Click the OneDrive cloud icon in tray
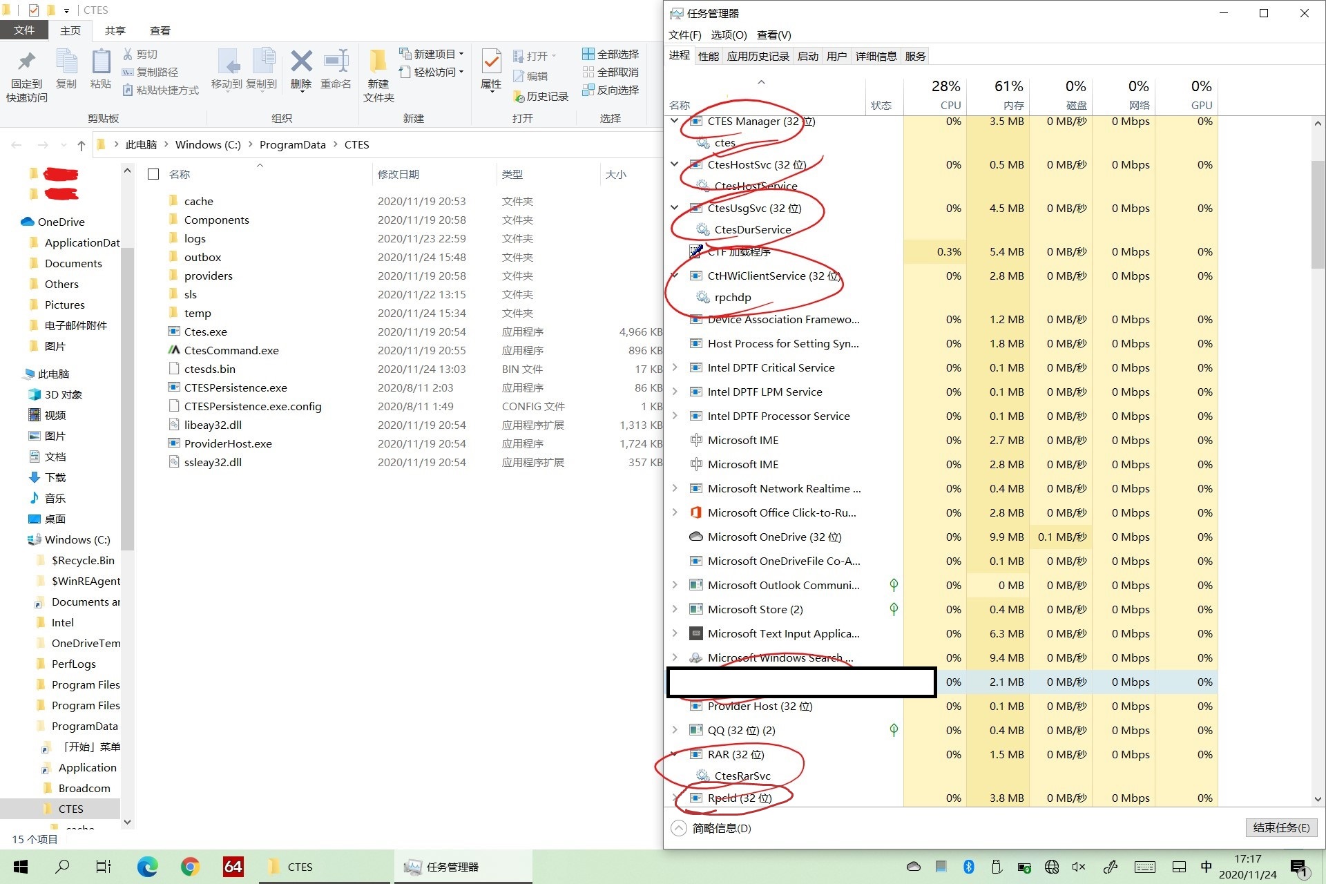 (x=913, y=867)
